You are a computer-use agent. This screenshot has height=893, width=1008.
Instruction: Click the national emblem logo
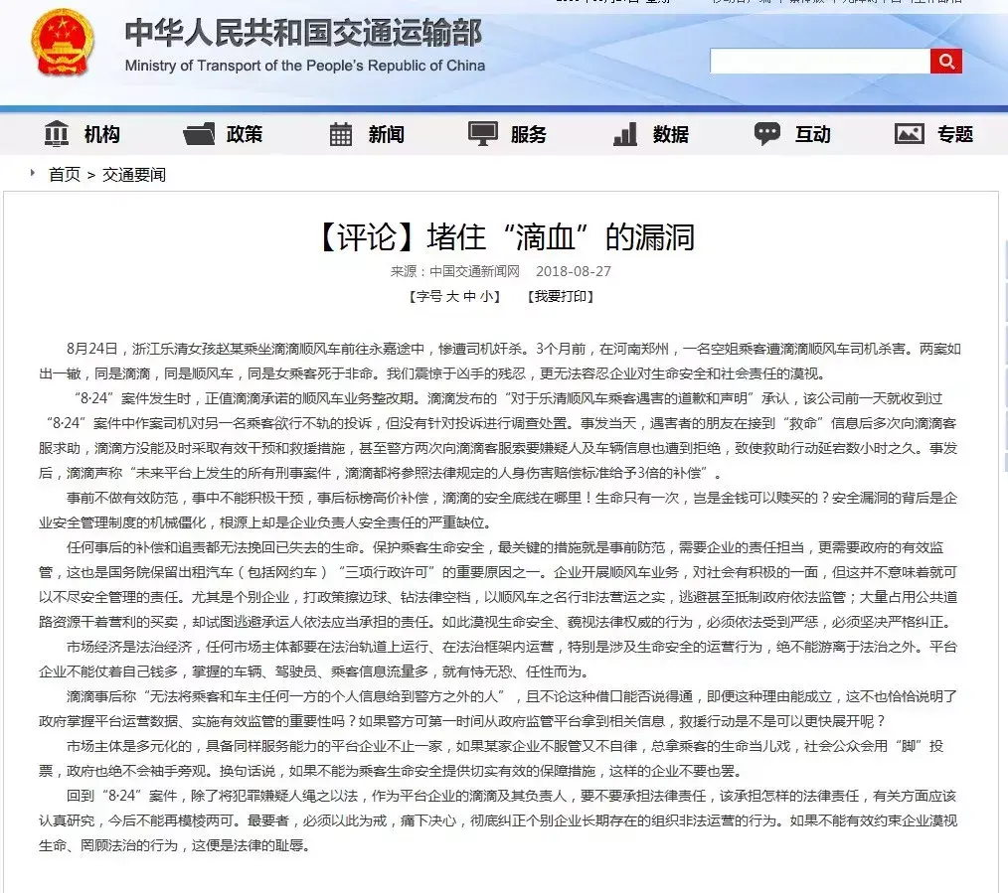click(x=63, y=43)
